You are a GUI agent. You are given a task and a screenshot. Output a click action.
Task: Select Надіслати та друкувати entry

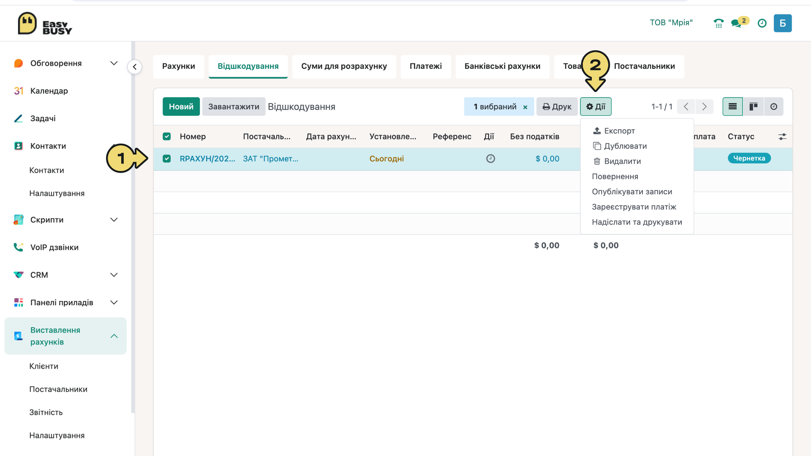[637, 222]
